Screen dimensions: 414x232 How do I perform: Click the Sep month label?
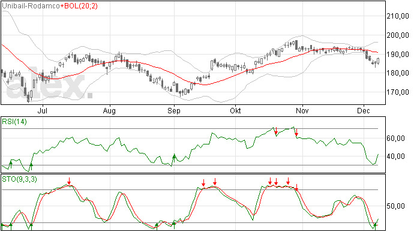coord(174,111)
